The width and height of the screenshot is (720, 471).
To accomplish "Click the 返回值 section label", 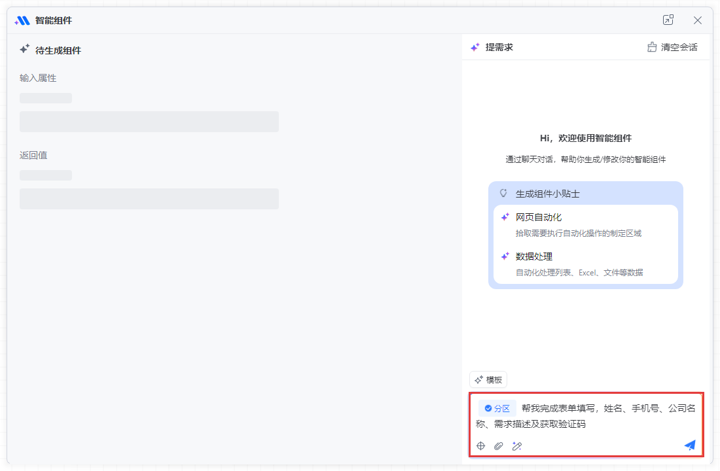I will [x=33, y=155].
